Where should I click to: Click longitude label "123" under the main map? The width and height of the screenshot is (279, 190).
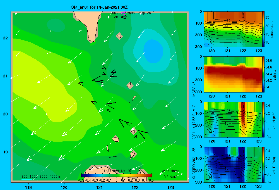(171, 187)
